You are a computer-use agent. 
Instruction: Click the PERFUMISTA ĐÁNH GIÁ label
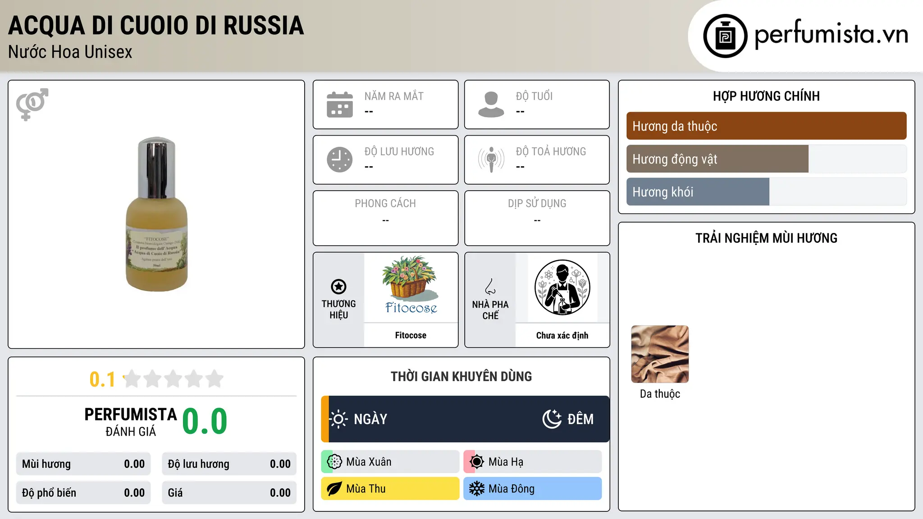[x=131, y=422]
